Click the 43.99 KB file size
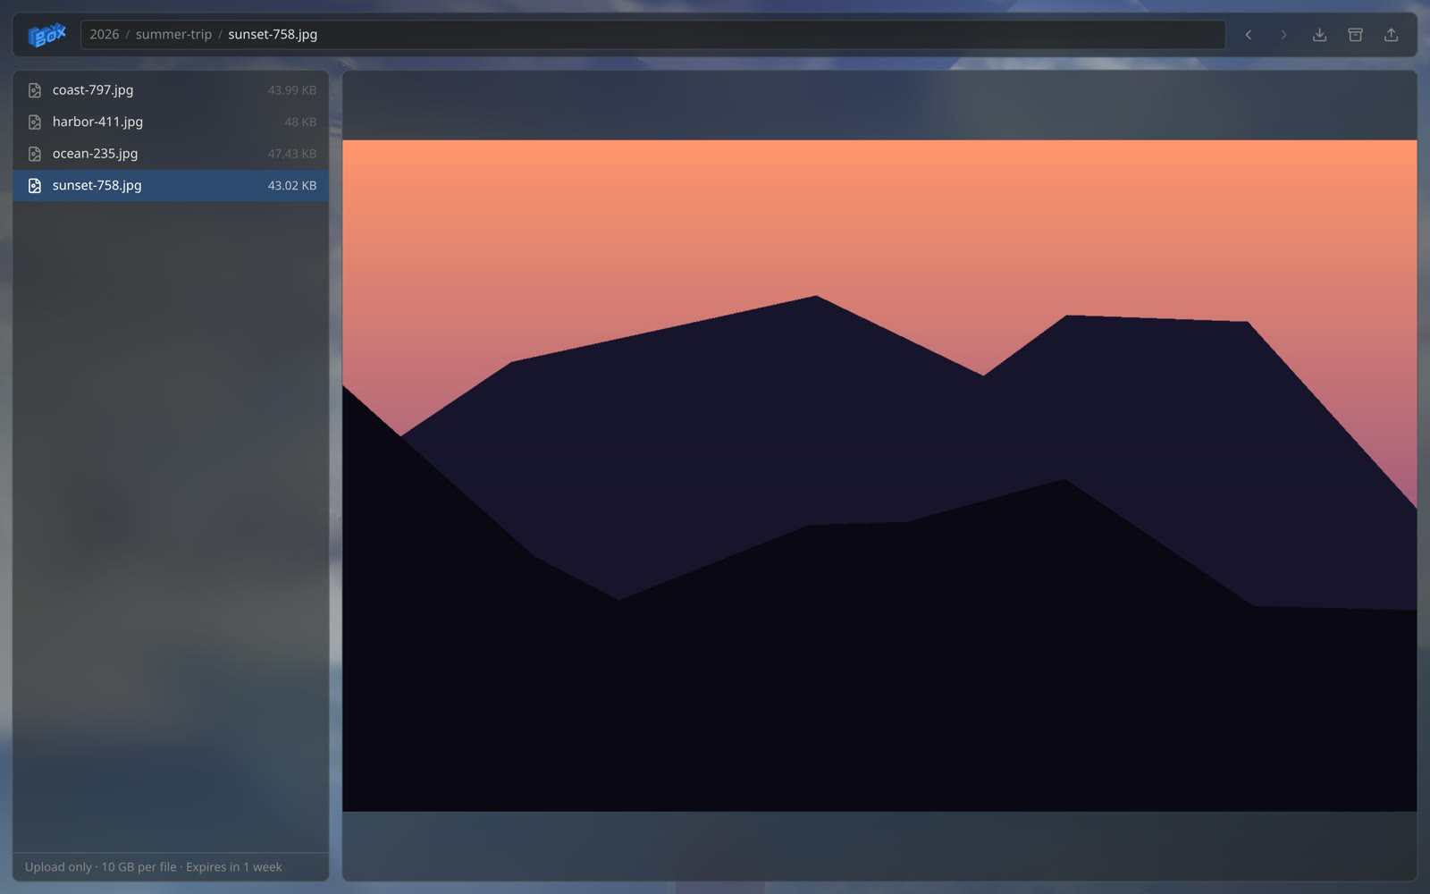 292,90
